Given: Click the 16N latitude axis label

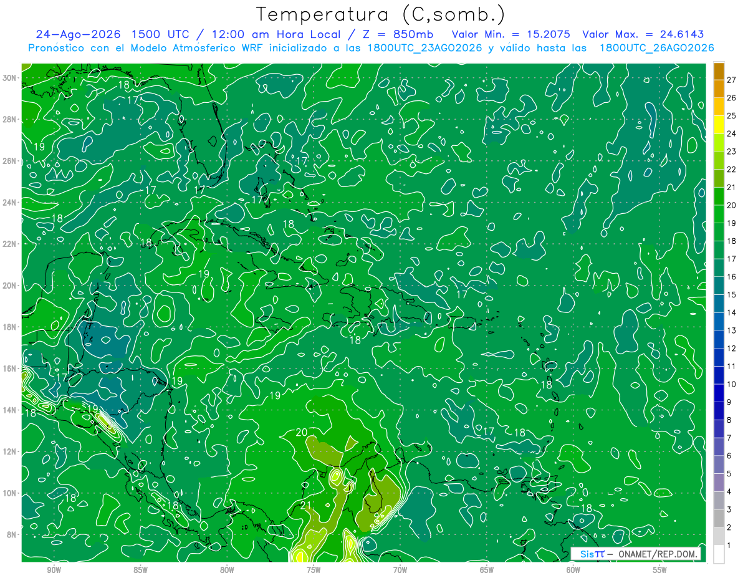Looking at the screenshot, I should pos(11,368).
